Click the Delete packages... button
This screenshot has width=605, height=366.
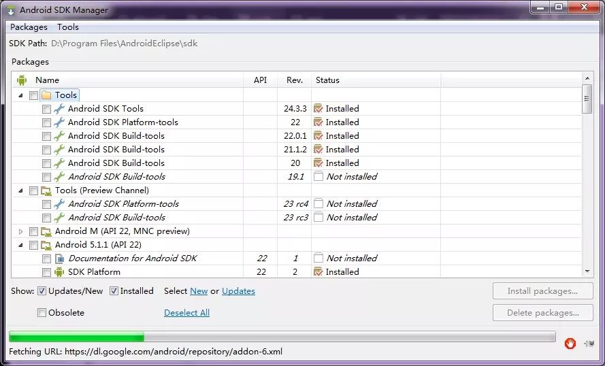(x=542, y=313)
